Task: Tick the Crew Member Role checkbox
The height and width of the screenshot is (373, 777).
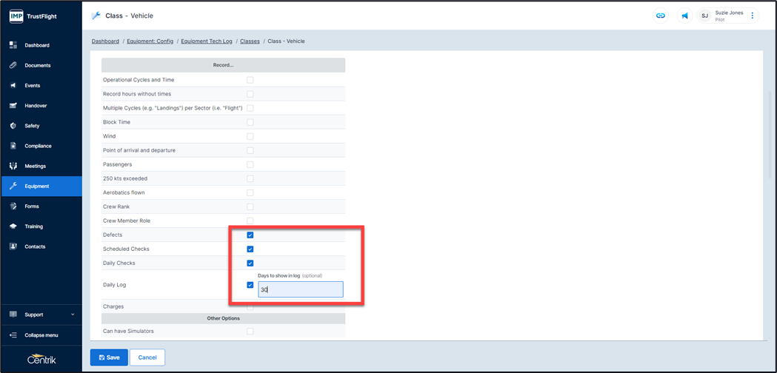Action: [250, 221]
